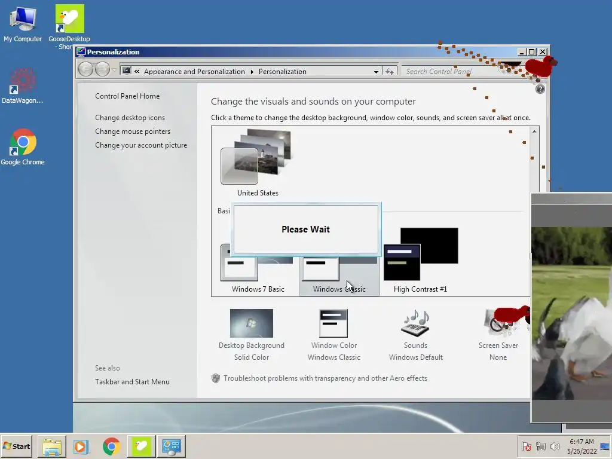Select Windows Classic theme
The image size is (612, 459).
339,276
